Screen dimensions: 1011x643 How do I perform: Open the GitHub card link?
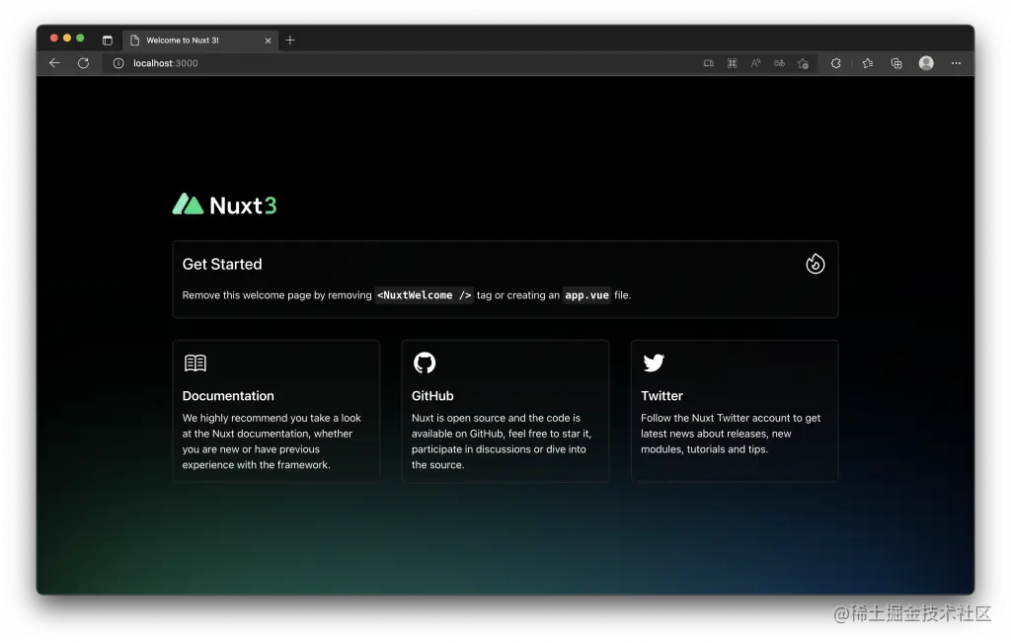tap(505, 411)
